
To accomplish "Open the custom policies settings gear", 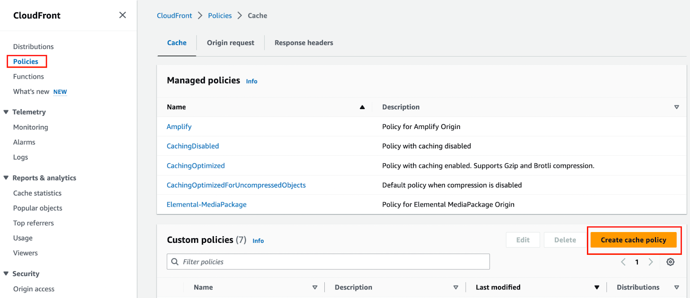I will point(670,262).
